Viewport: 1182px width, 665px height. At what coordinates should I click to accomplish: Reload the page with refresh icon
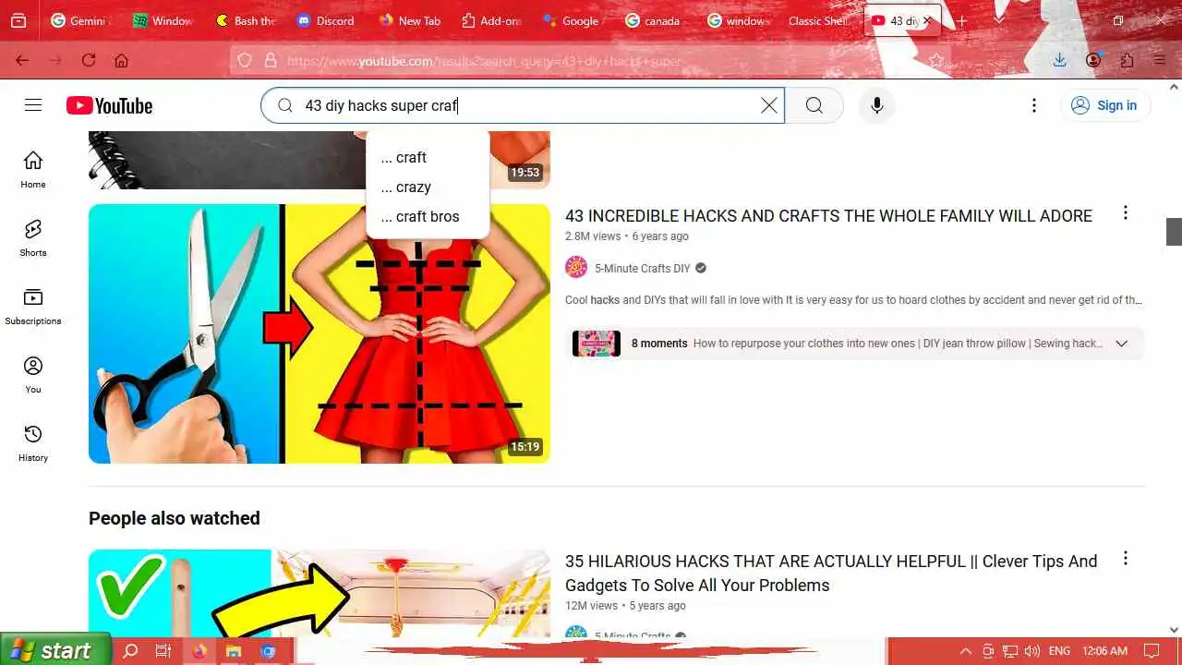89,60
